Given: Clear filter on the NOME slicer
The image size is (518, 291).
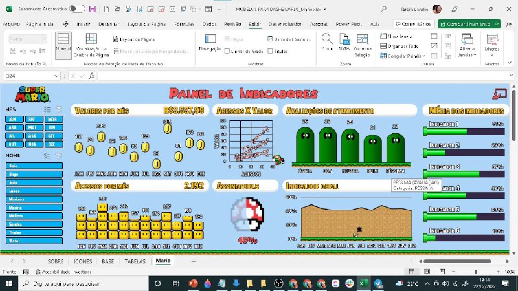Looking at the screenshot, I should [x=59, y=155].
